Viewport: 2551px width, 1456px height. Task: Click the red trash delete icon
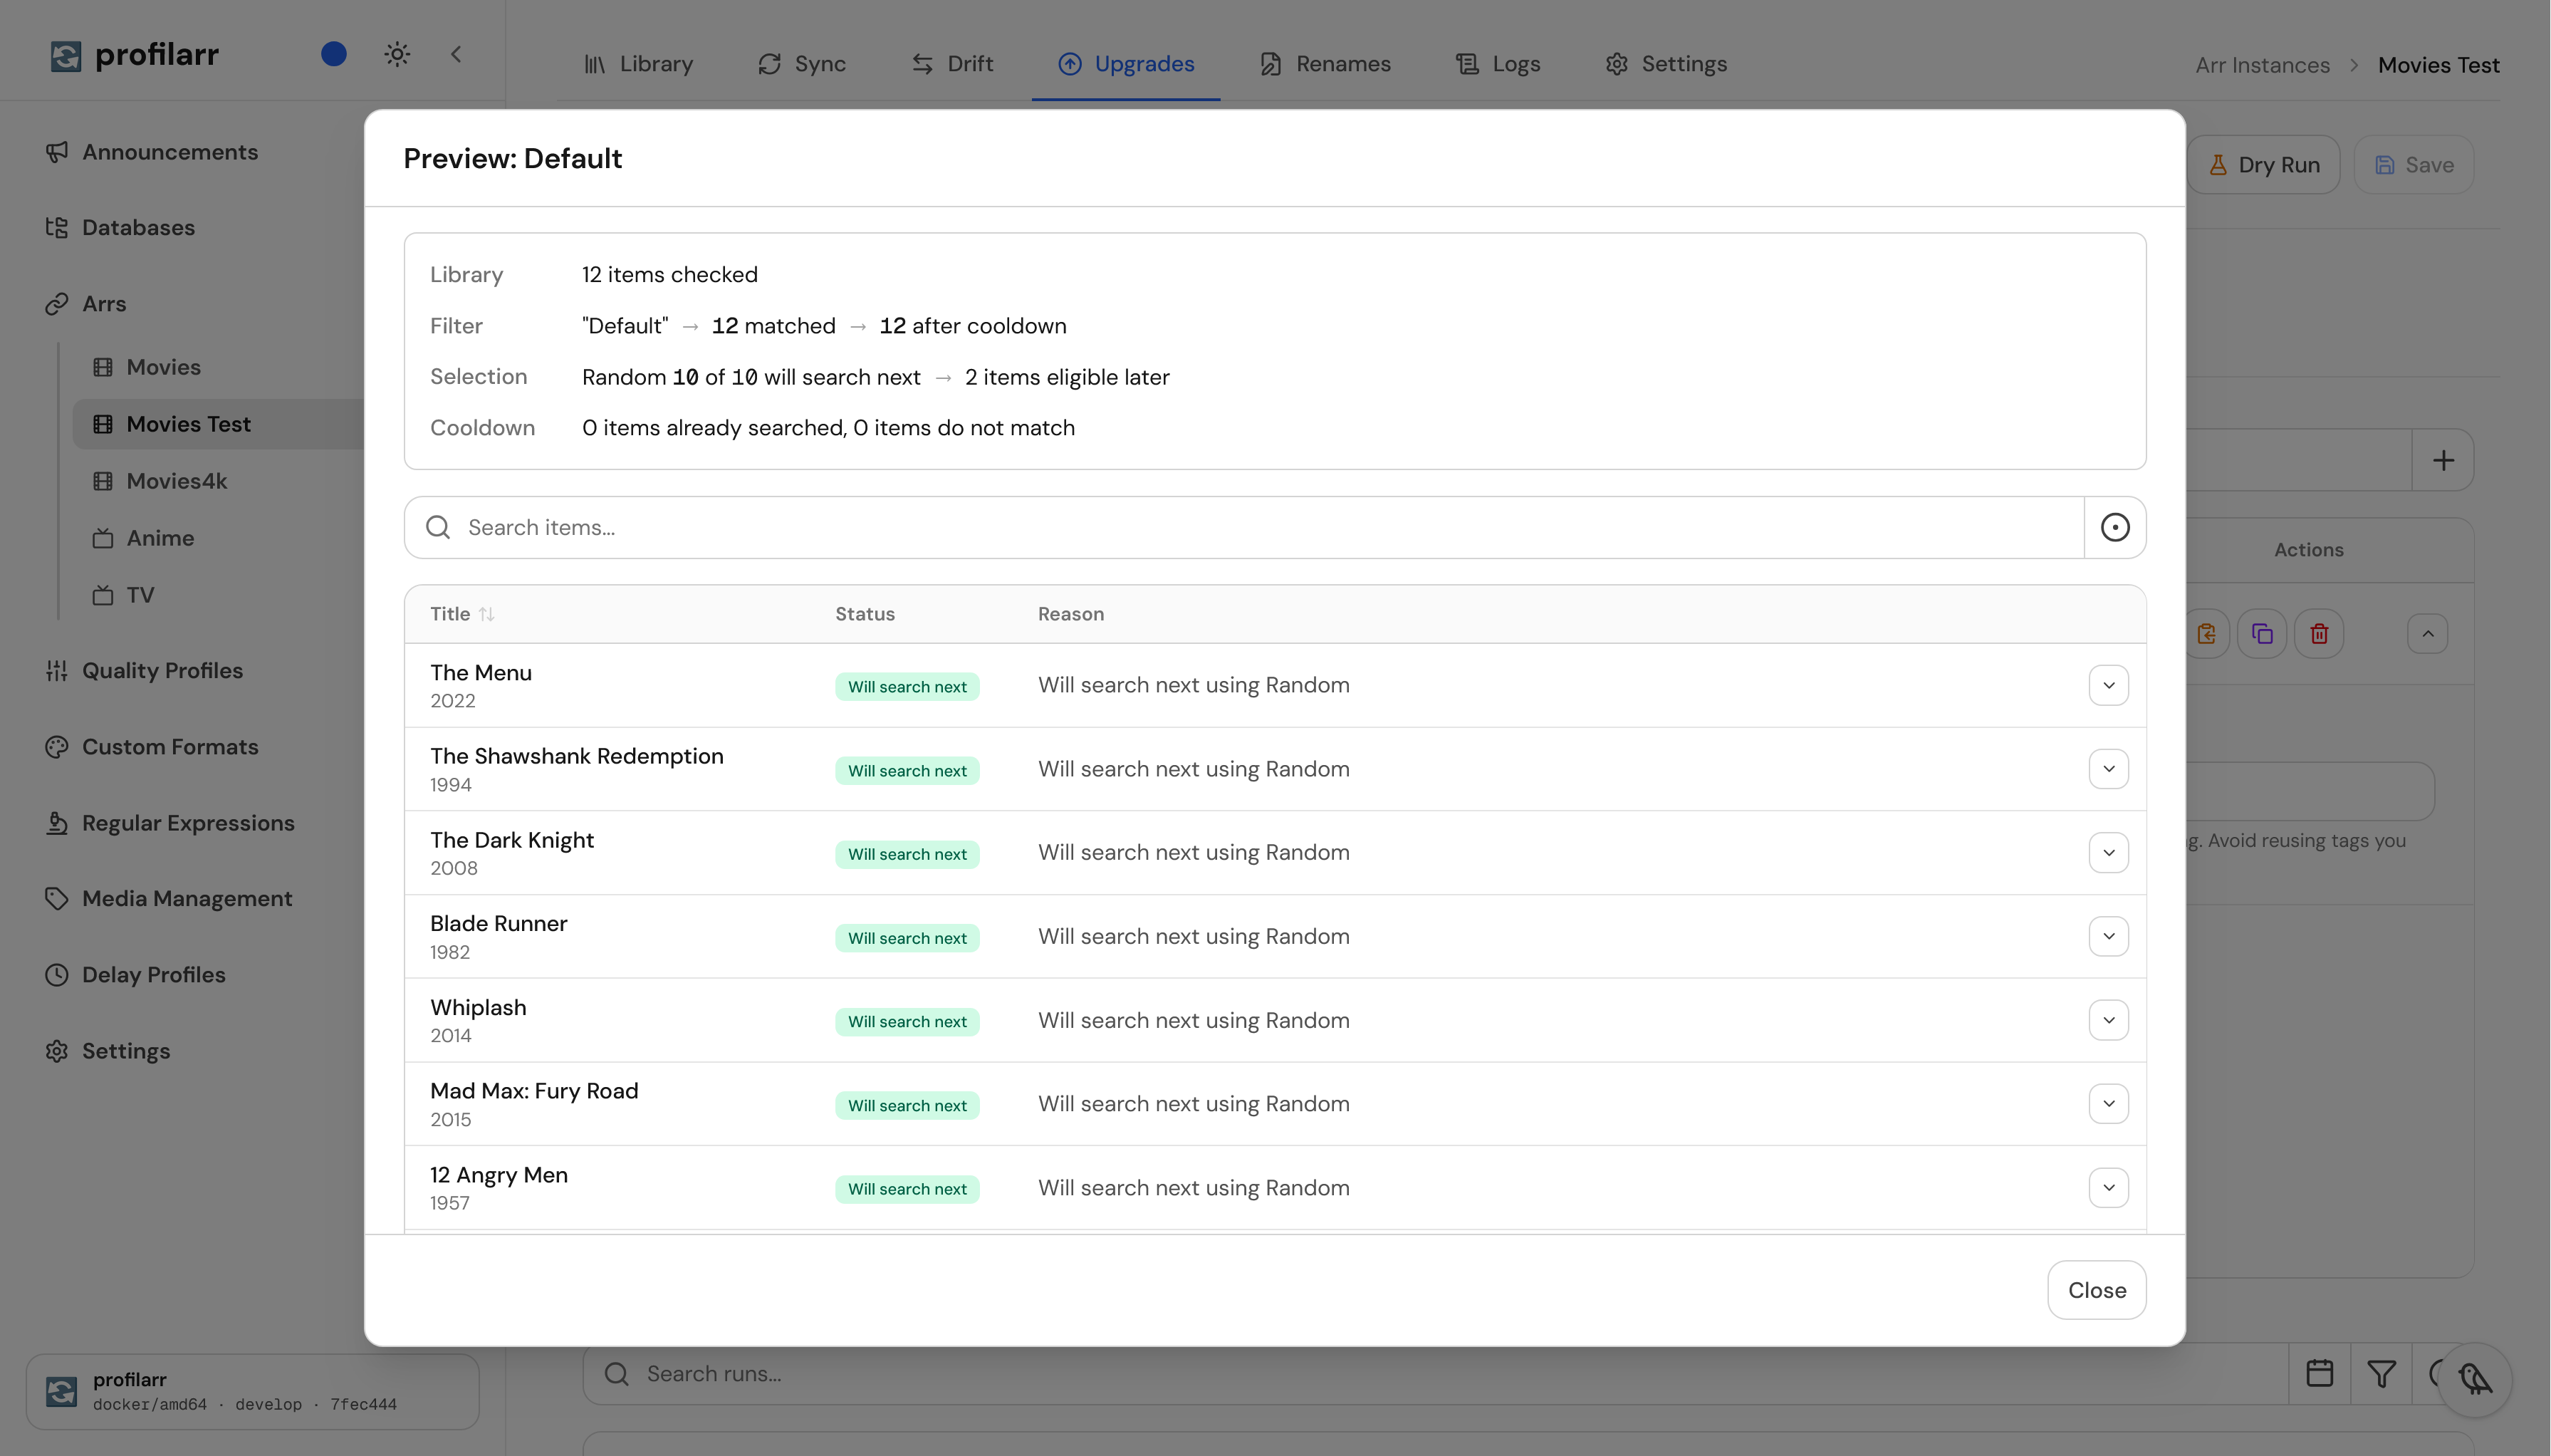[x=2319, y=634]
